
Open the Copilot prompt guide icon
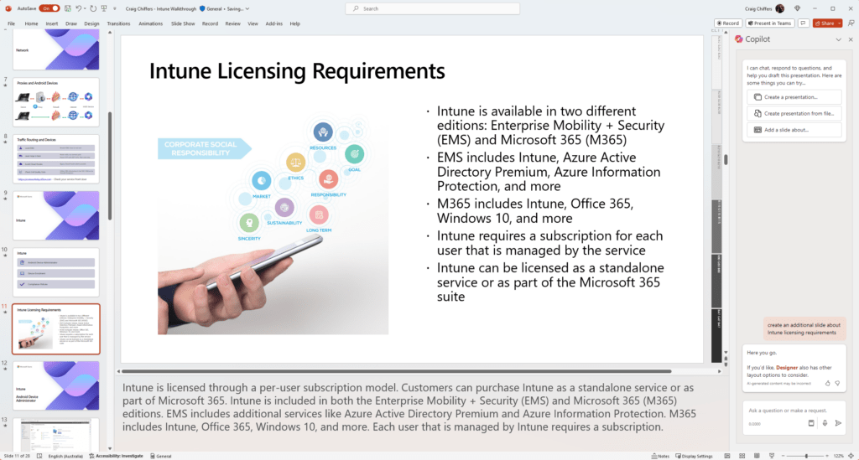click(811, 423)
